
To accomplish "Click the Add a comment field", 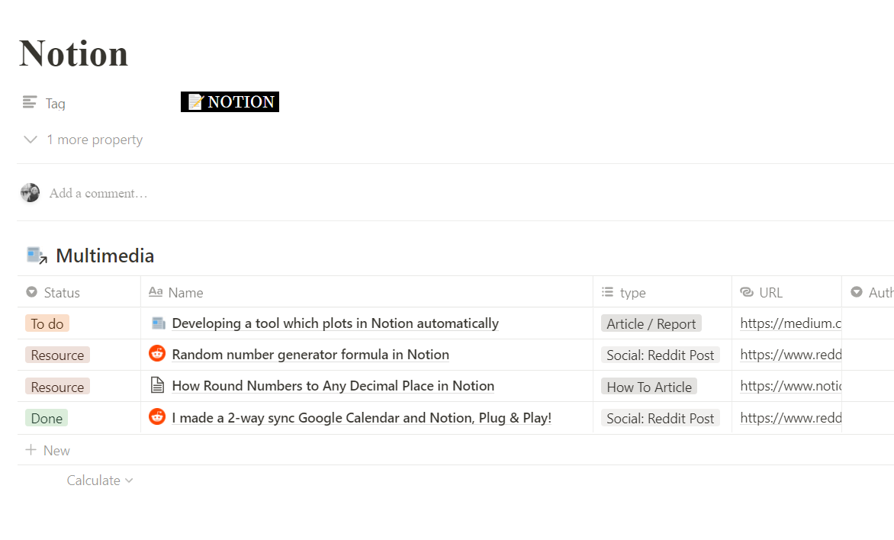I will coord(98,193).
